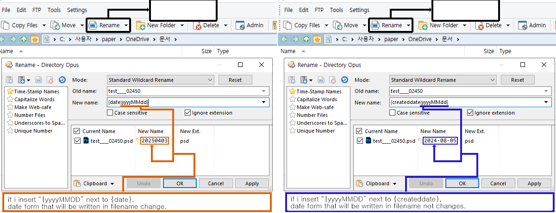Image resolution: width=556 pixels, height=213 pixels.
Task: Open the Tools menu in left window
Action: coord(54,10)
